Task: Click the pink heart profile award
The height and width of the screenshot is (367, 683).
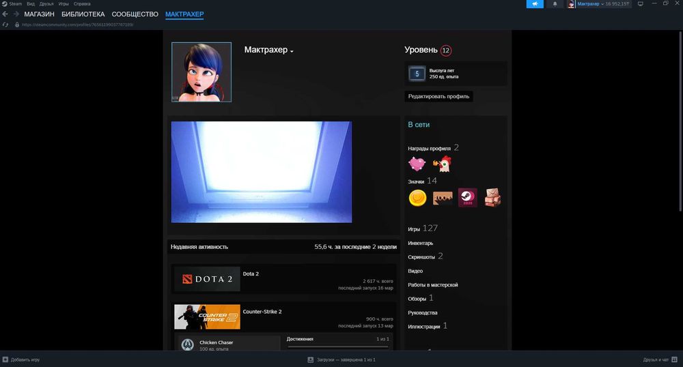Action: [x=417, y=164]
